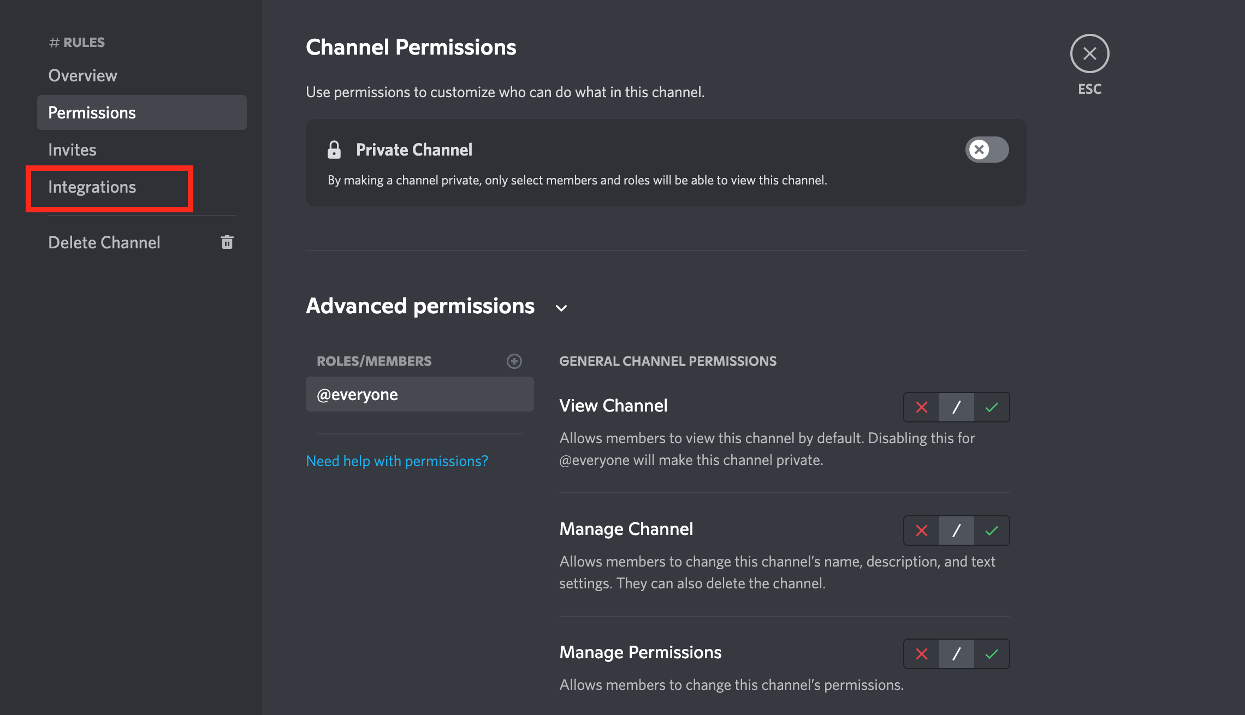Click the Delete Channel option
The image size is (1245, 715).
point(104,242)
